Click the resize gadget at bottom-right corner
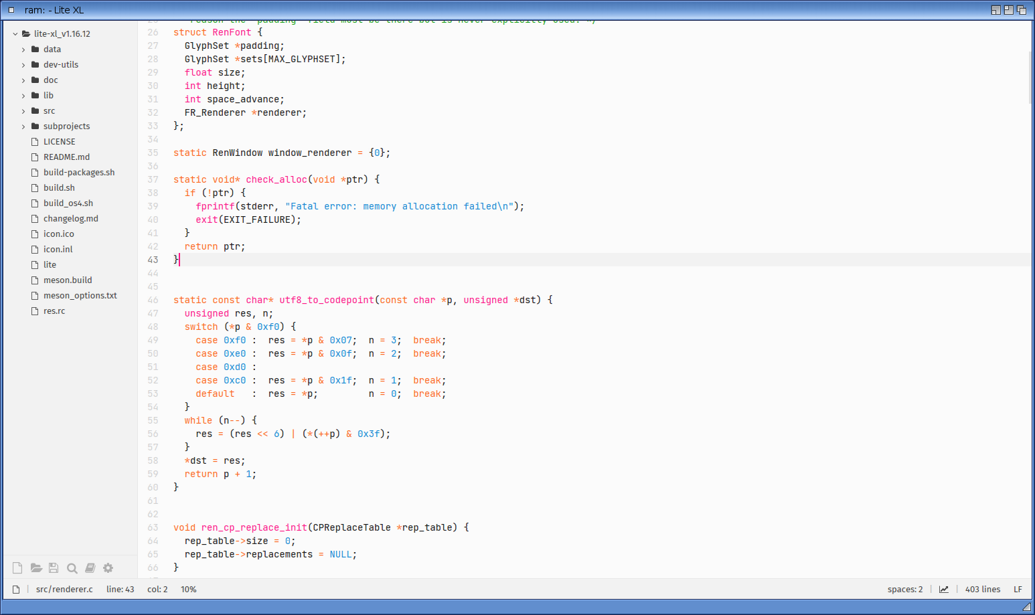 (x=1027, y=607)
